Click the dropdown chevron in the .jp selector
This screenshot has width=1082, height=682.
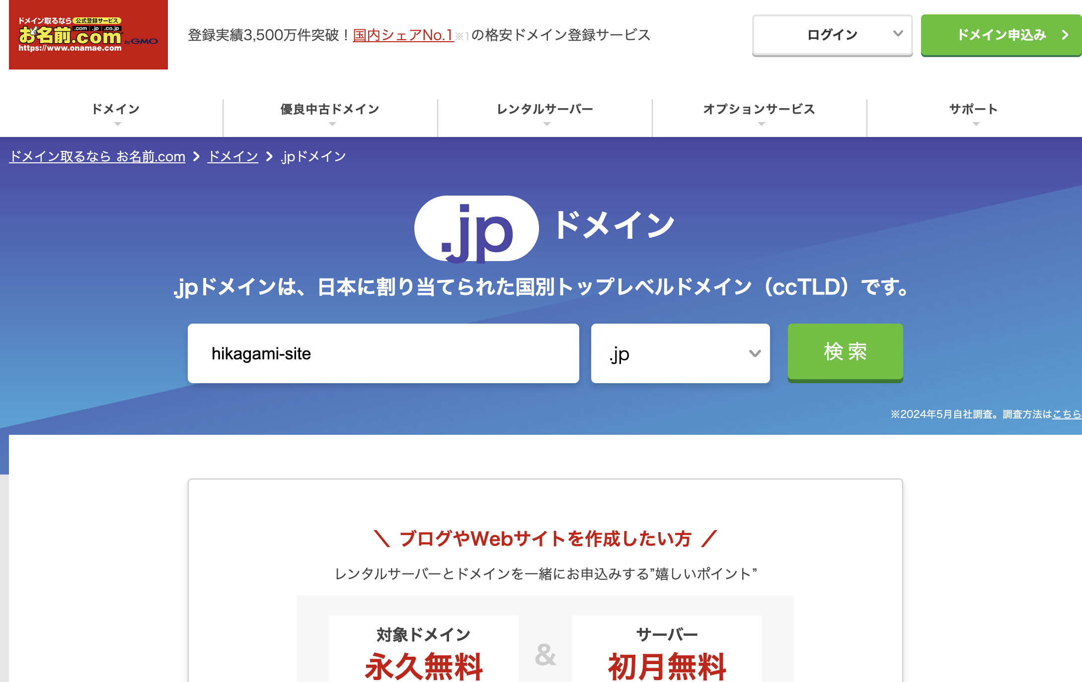(x=754, y=353)
